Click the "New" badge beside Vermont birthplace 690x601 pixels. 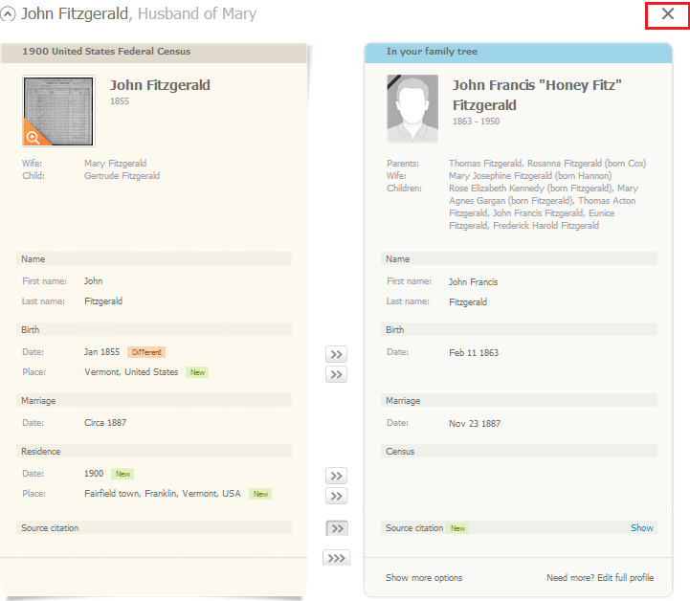click(x=196, y=372)
